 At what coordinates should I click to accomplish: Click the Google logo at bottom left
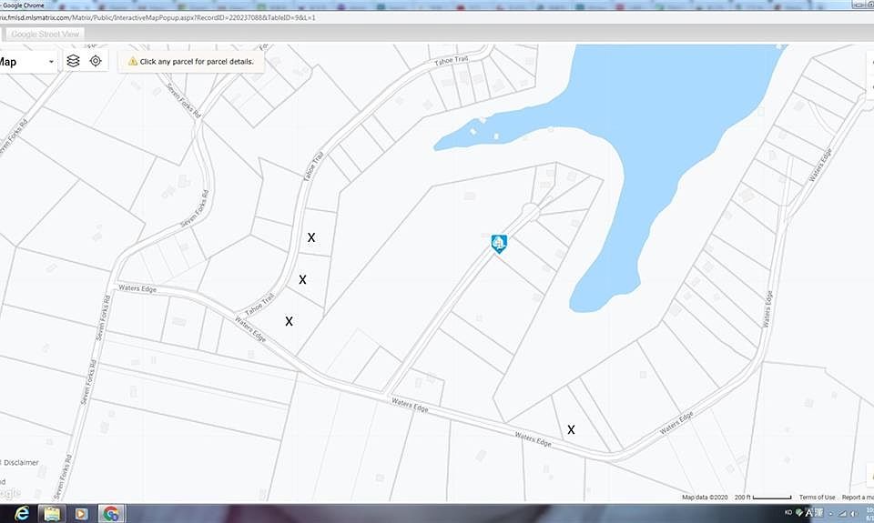pos(10,493)
